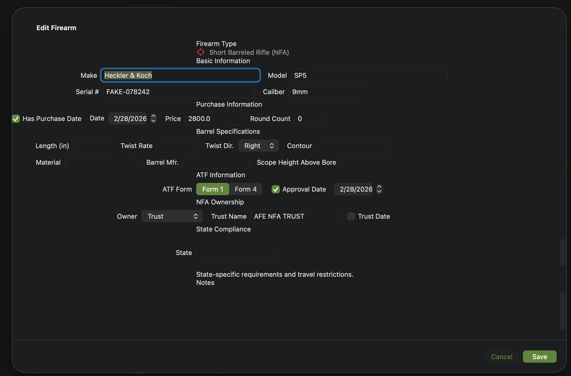Disable the Has Purchase Date checkbox
This screenshot has height=376, width=571.
point(16,118)
